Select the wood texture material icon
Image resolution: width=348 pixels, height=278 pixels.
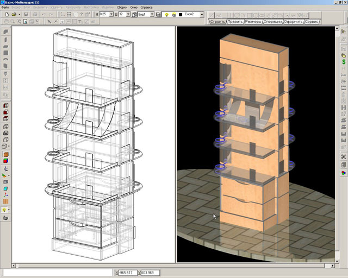[6, 201]
